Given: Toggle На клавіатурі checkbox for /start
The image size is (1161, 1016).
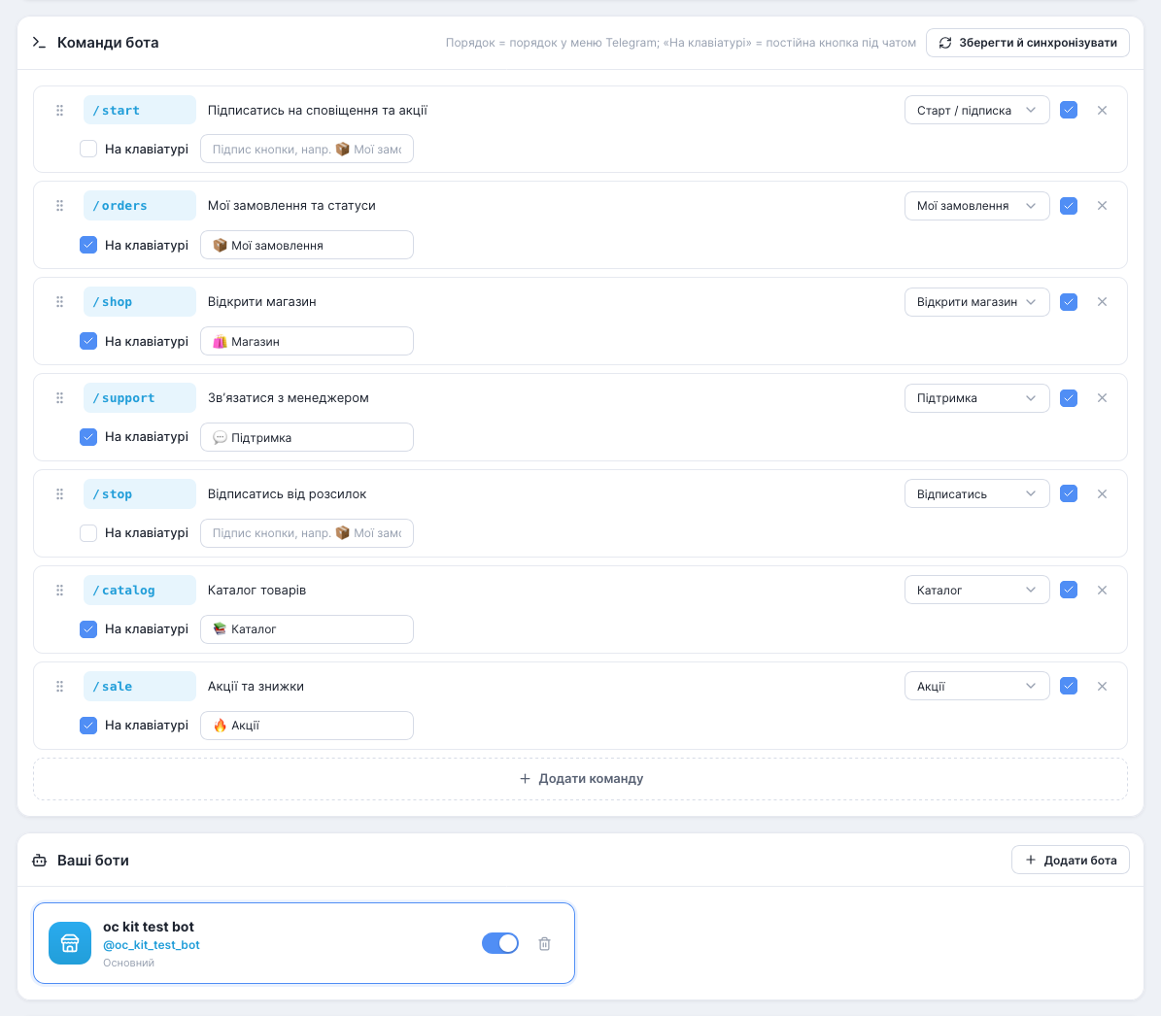Looking at the screenshot, I should click(x=88, y=149).
